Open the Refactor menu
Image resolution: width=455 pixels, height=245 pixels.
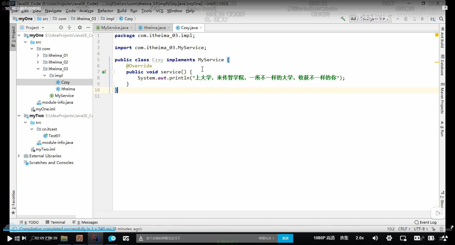pos(105,11)
